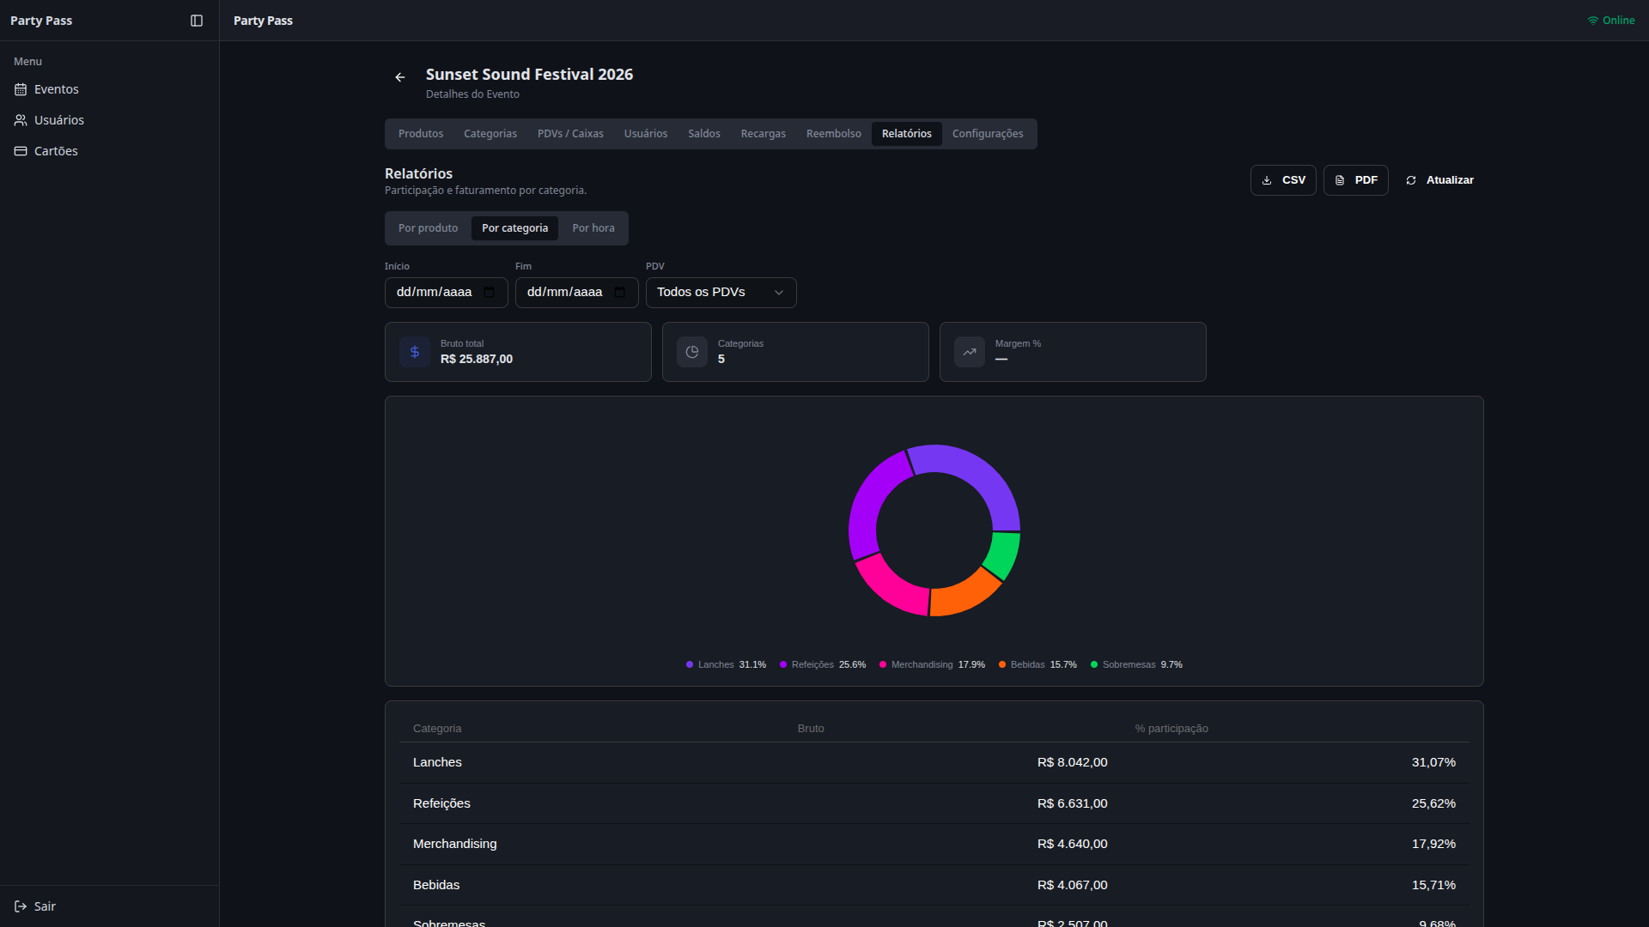1649x927 pixels.
Task: Click the trend icon in Margem card
Action: (x=970, y=352)
